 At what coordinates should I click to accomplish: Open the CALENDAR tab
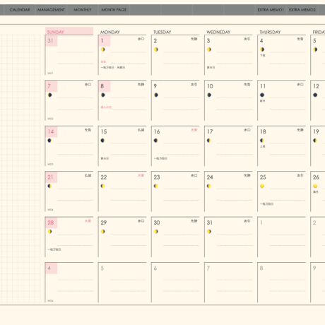(x=20, y=10)
